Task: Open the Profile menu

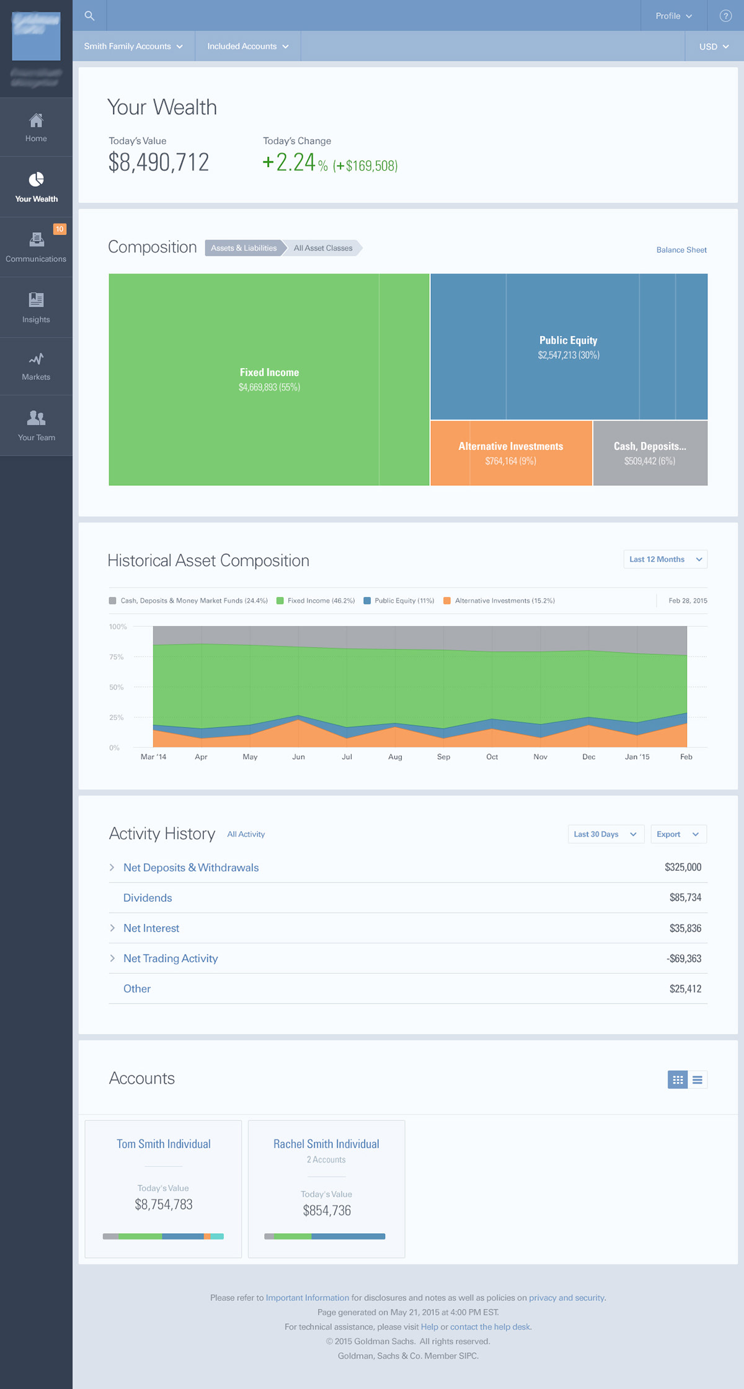Action: tap(673, 16)
